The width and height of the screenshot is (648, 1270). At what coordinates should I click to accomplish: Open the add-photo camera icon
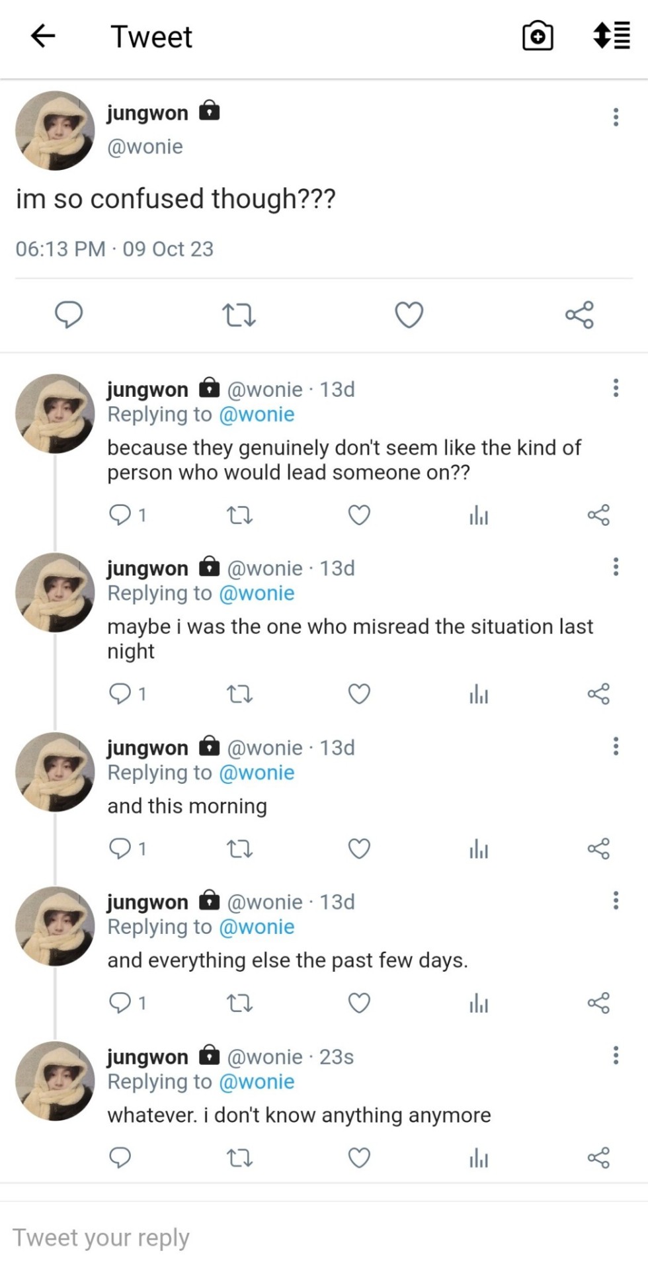(x=538, y=36)
